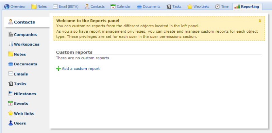The width and height of the screenshot is (272, 133).
Task: Click the Tasks clipboard icon in sidebar
Action: tap(11, 84)
